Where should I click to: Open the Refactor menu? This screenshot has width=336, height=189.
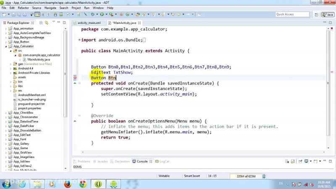click(x=24, y=8)
